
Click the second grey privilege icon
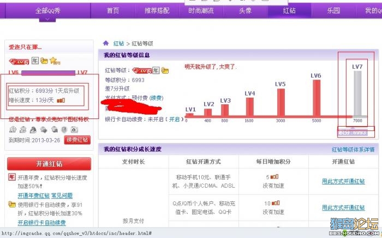click(x=23, y=129)
